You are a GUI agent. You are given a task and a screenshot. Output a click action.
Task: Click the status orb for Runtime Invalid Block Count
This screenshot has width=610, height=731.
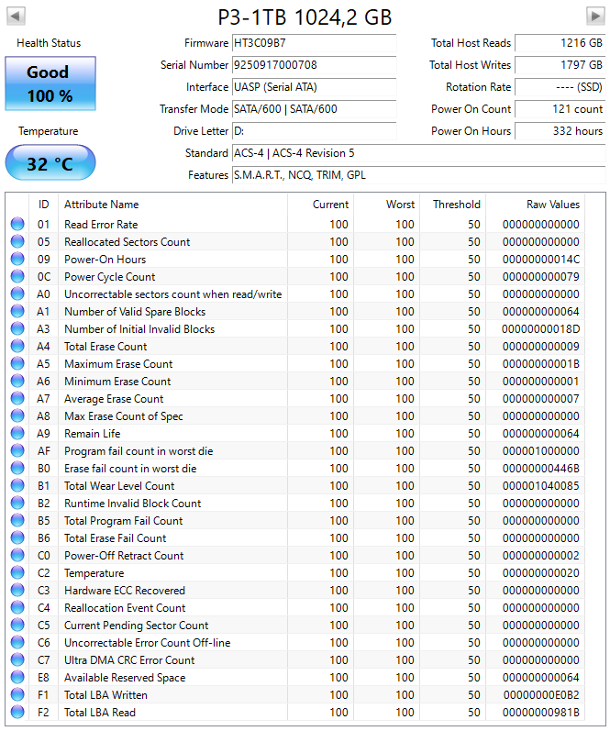[x=17, y=503]
